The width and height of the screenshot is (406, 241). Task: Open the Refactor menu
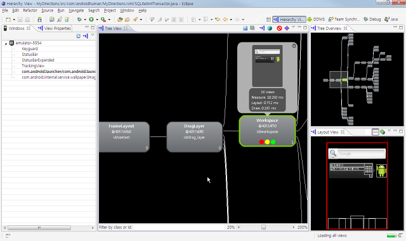(x=30, y=10)
